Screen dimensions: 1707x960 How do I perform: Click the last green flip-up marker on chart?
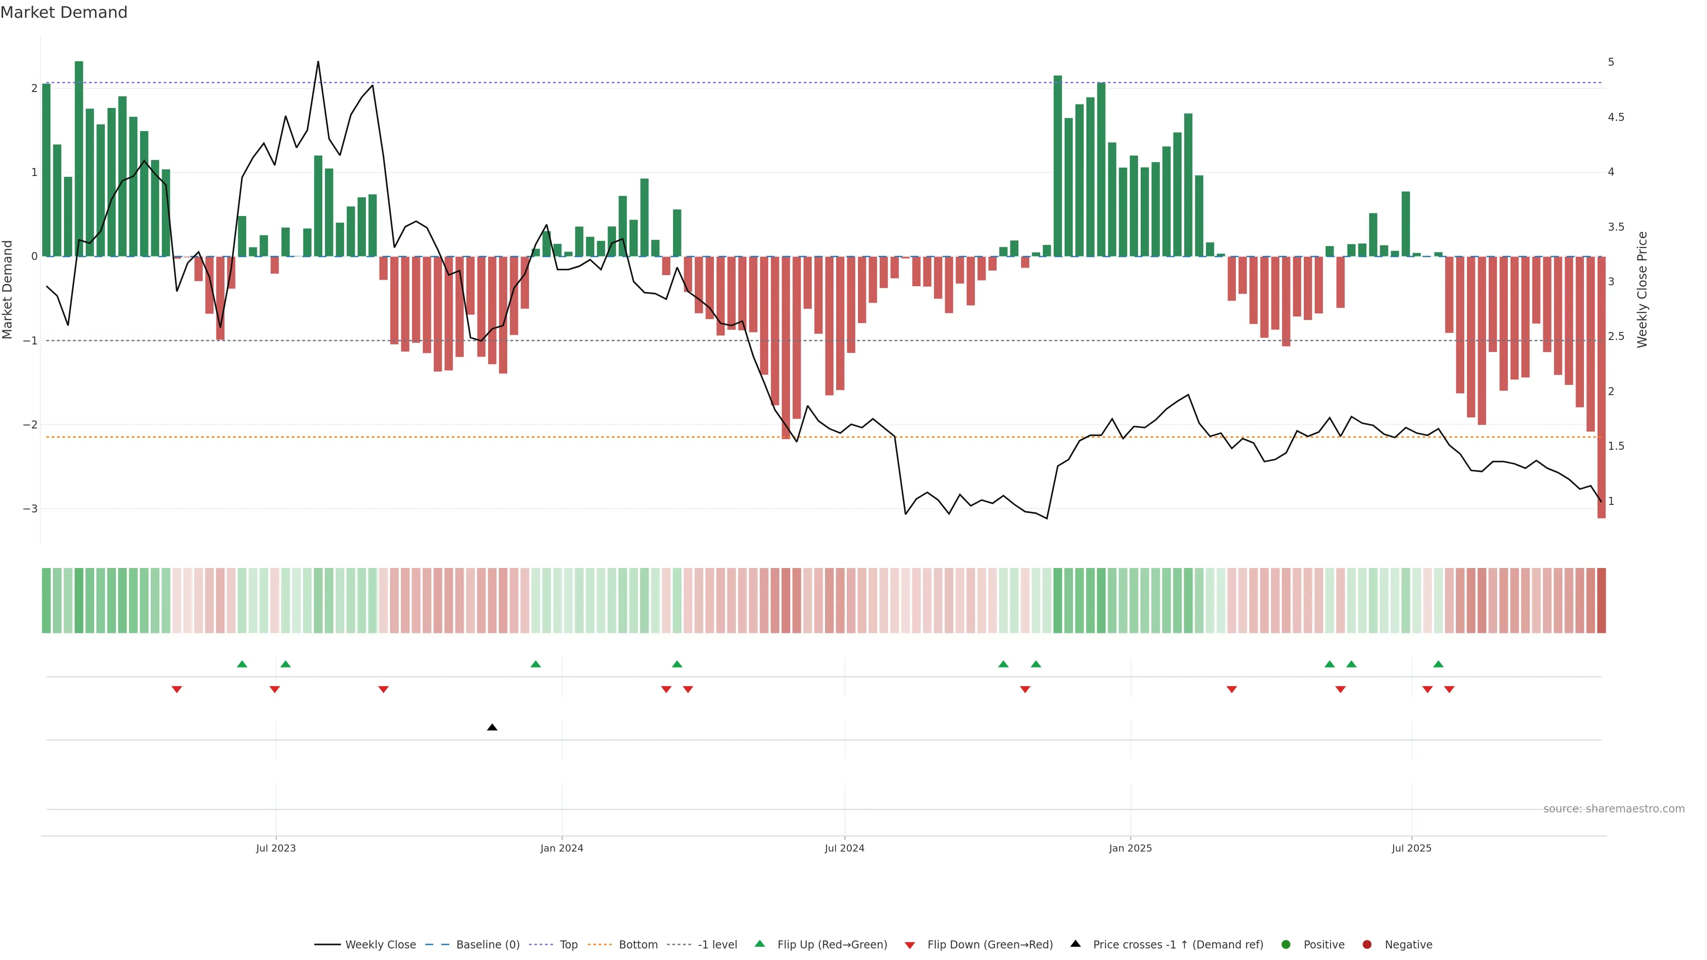(x=1438, y=664)
